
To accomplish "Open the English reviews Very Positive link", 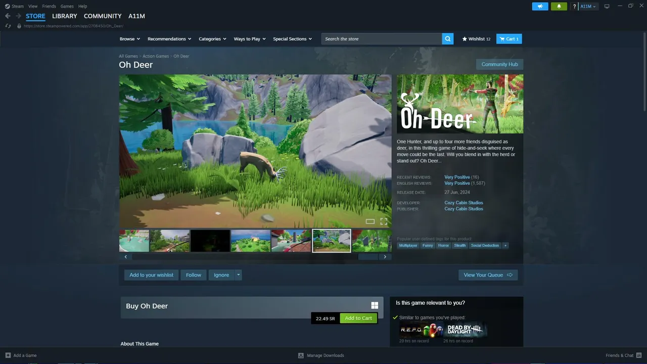I will [457, 183].
